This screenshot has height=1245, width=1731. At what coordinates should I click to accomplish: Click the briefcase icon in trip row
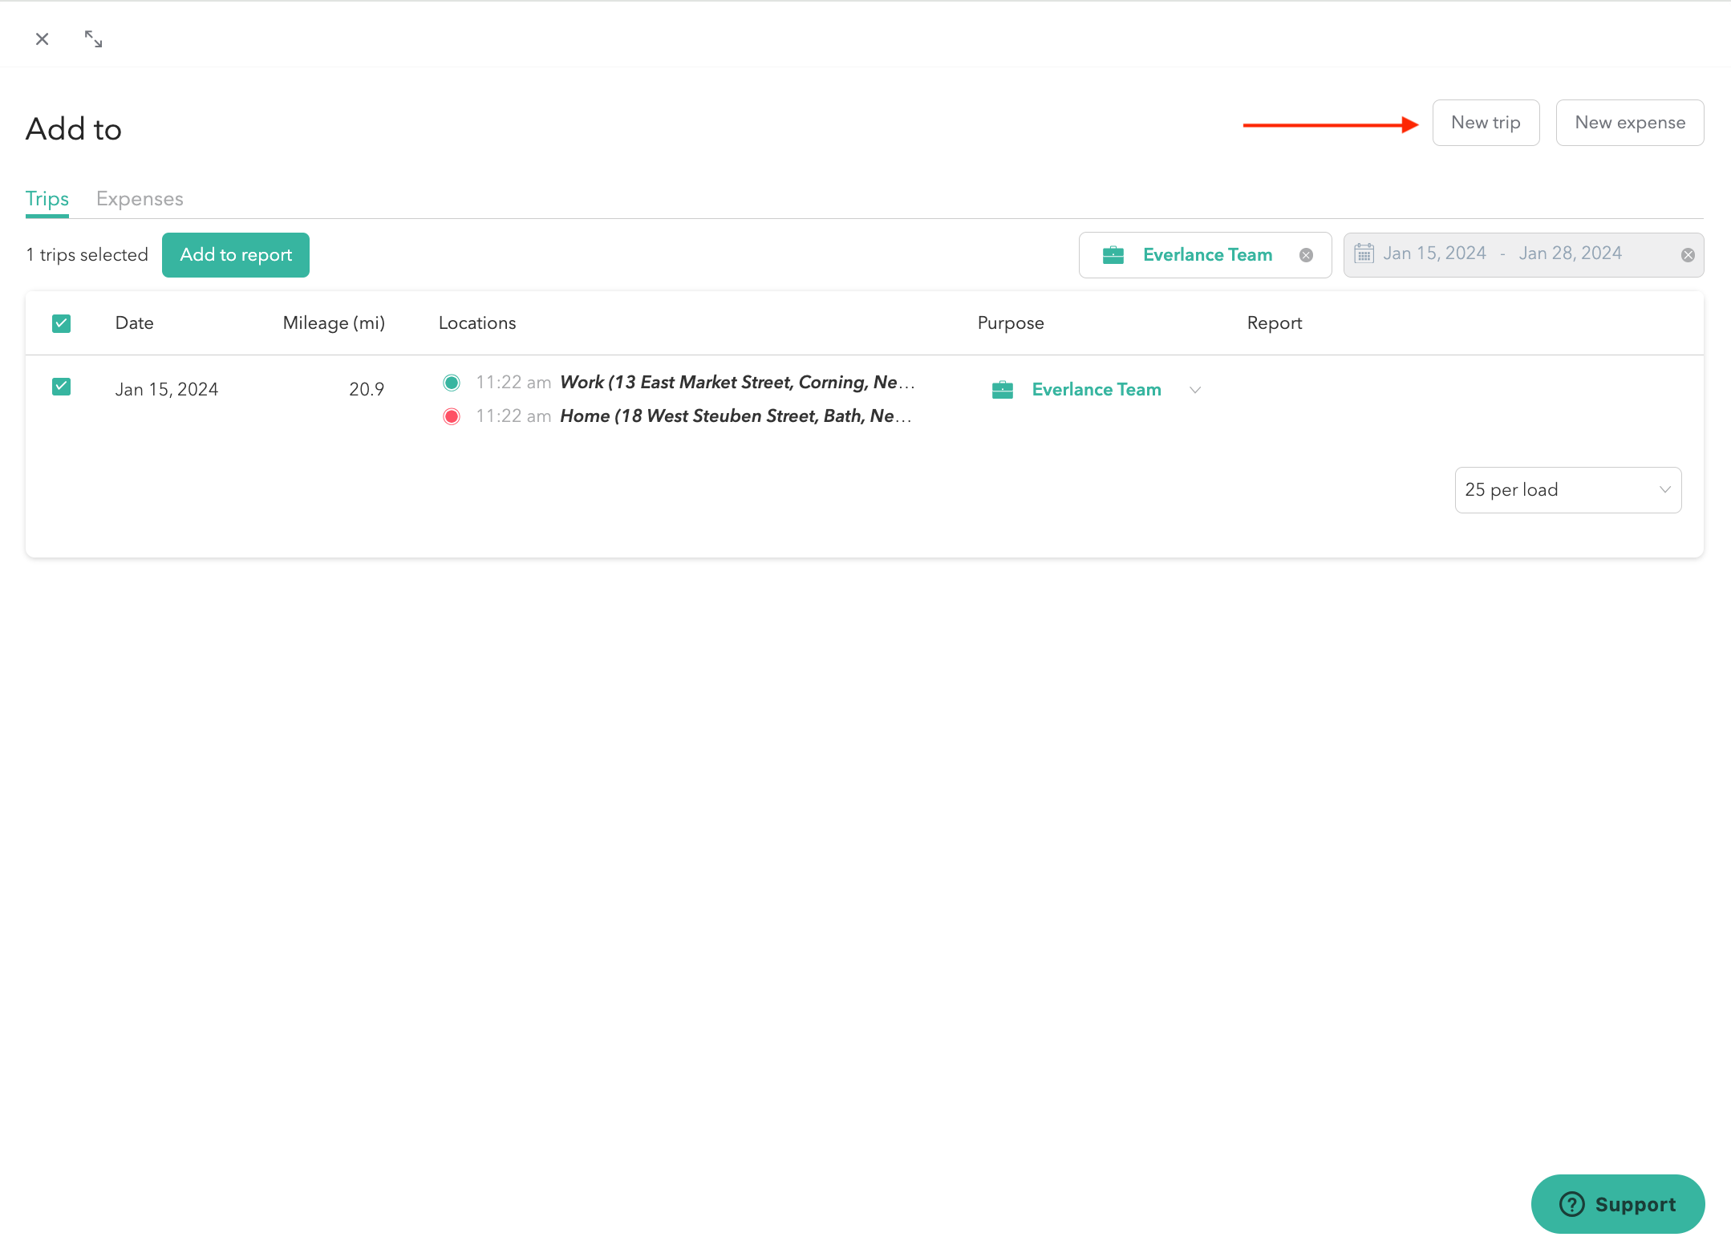[1003, 390]
